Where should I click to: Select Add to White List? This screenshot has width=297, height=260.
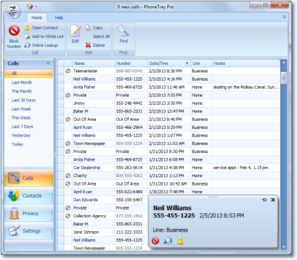44,37
